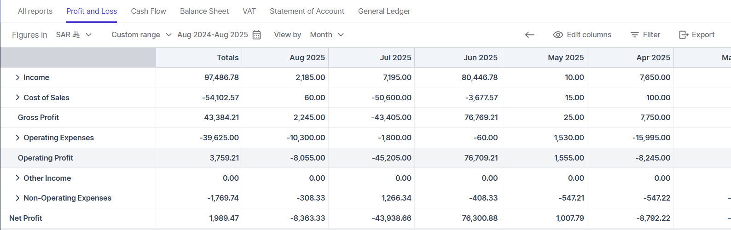Open the SAR currency dropdown
The image size is (731, 230).
point(74,35)
